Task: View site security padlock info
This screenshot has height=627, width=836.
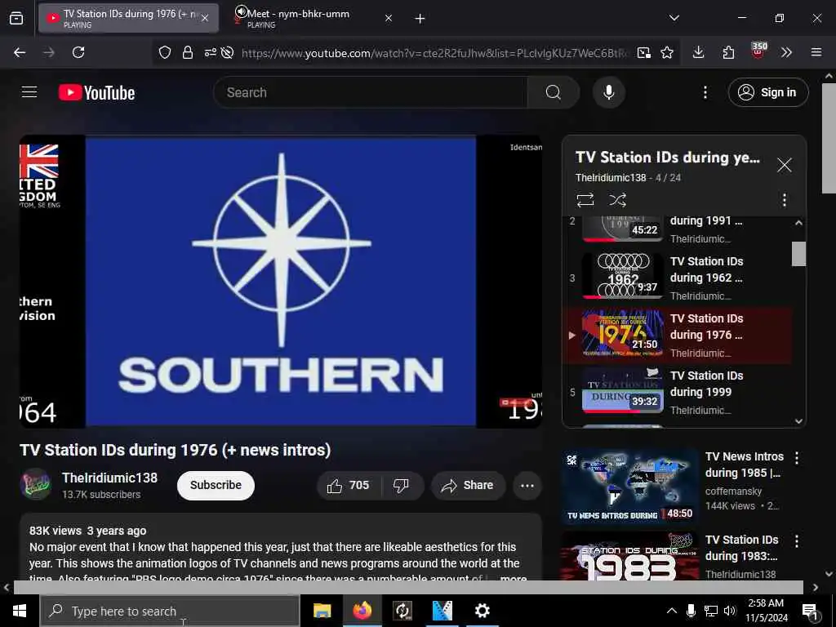Action: coord(188,52)
